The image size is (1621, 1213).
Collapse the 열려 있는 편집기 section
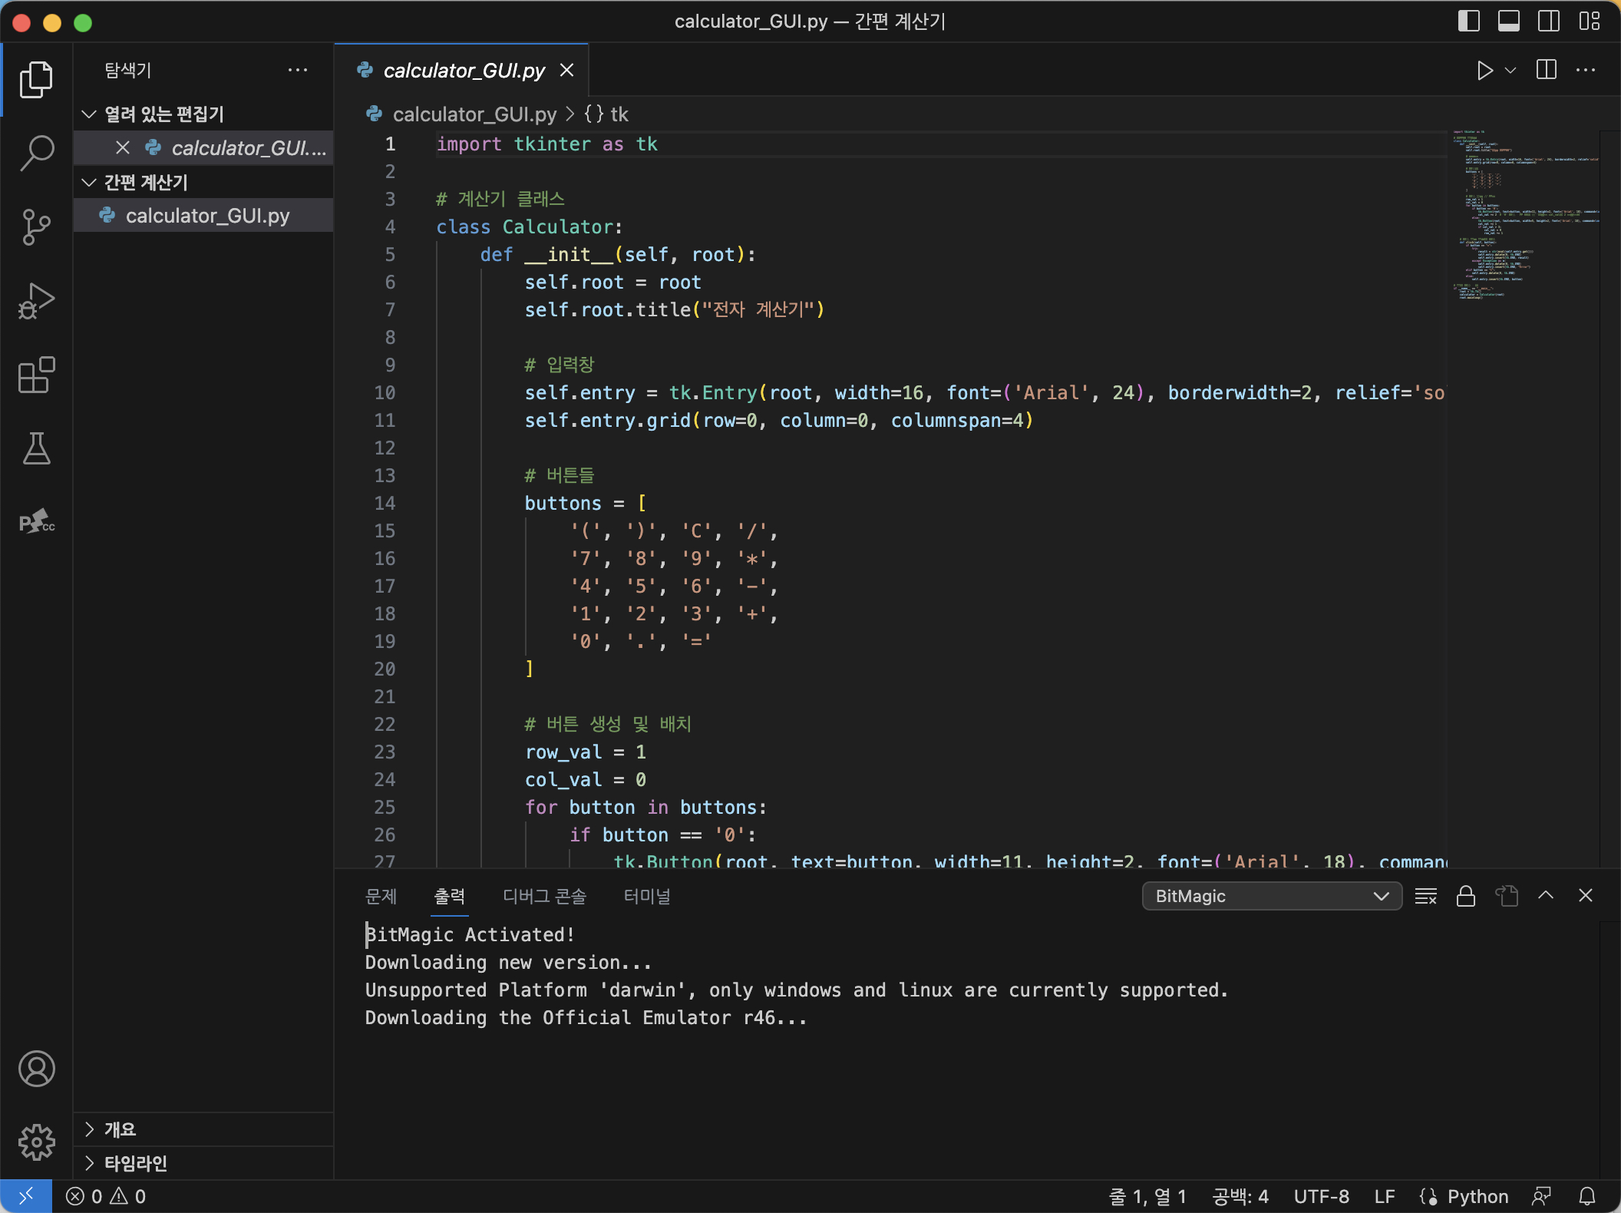pyautogui.click(x=163, y=114)
